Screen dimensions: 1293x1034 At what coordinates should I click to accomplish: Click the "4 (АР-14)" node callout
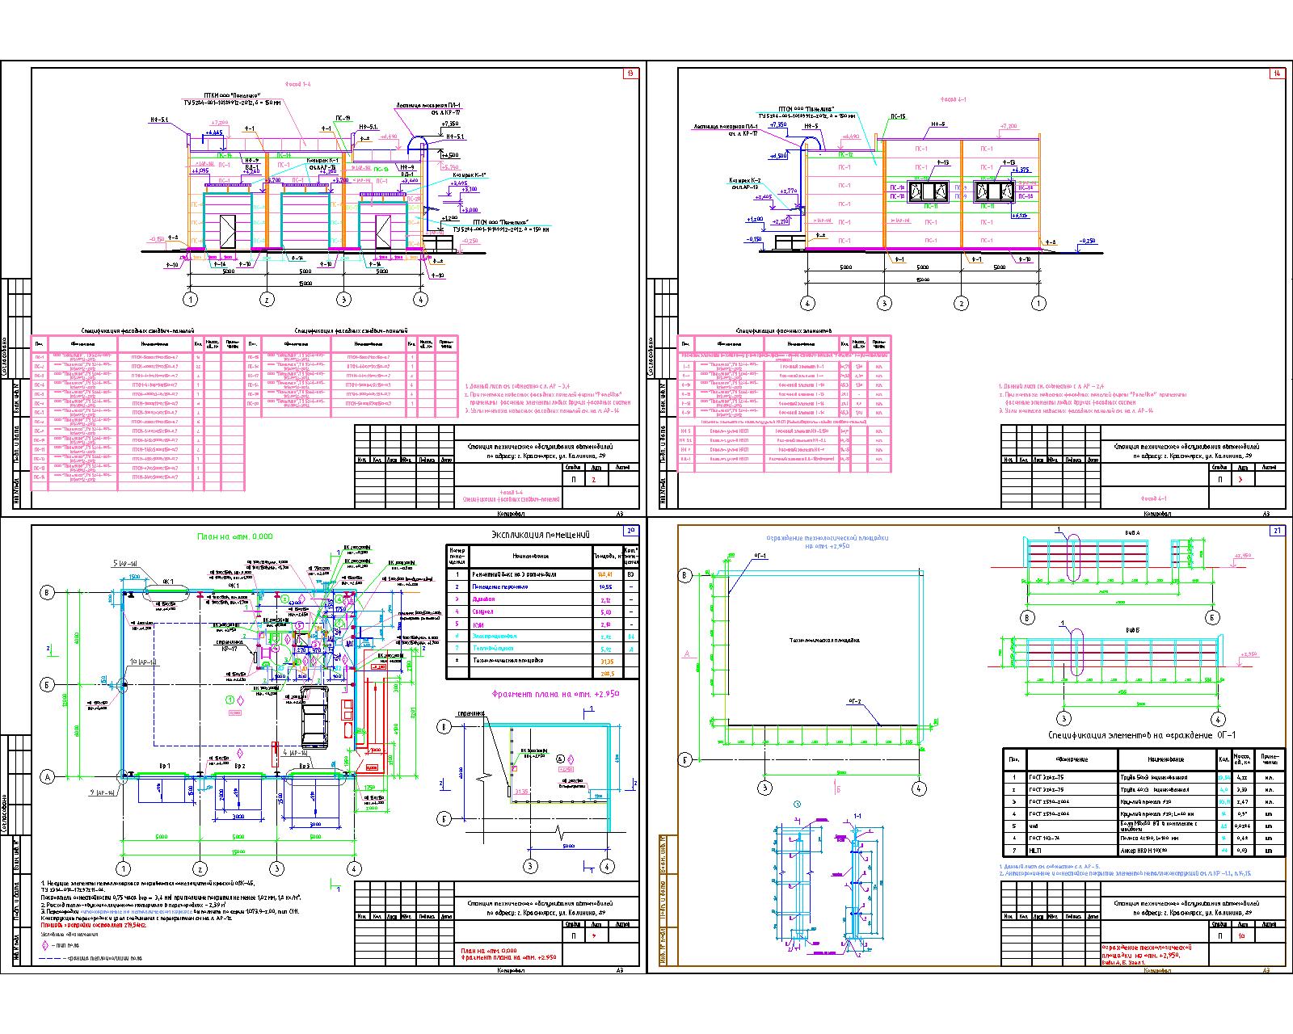pos(297,753)
